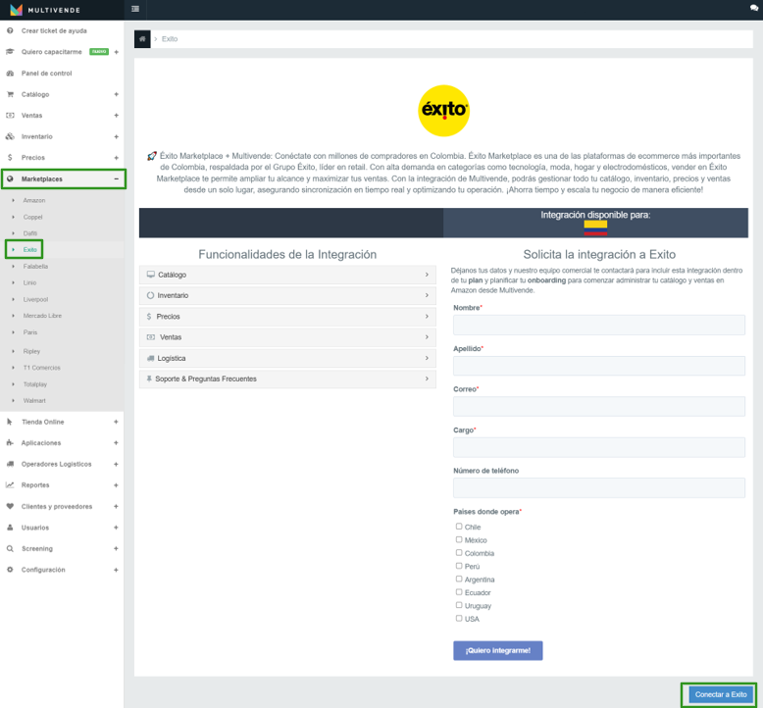Check the Argentina country checkbox

pos(459,580)
